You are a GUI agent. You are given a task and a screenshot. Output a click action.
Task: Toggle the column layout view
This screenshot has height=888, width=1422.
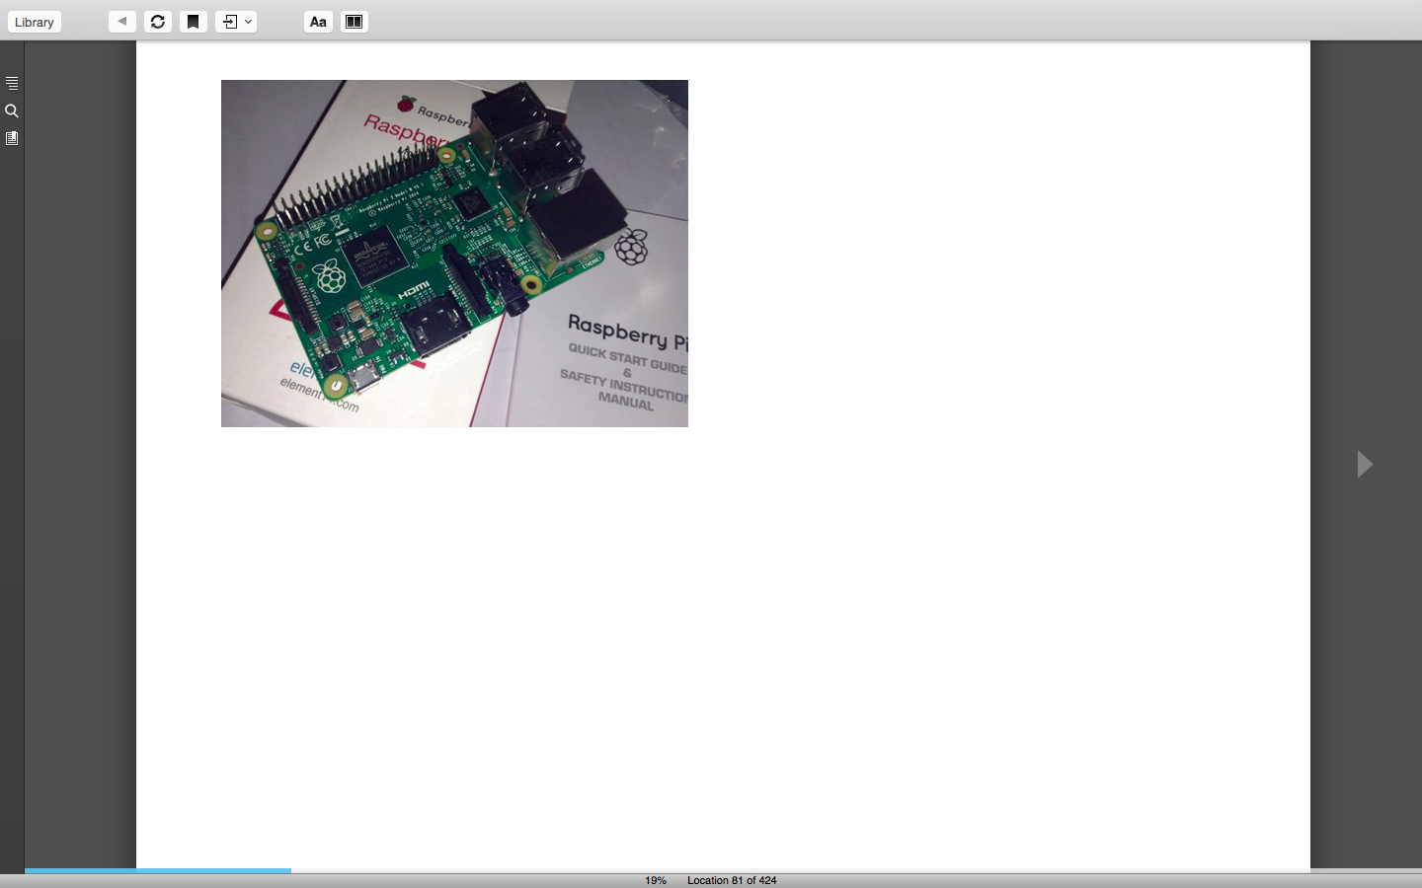click(x=355, y=22)
